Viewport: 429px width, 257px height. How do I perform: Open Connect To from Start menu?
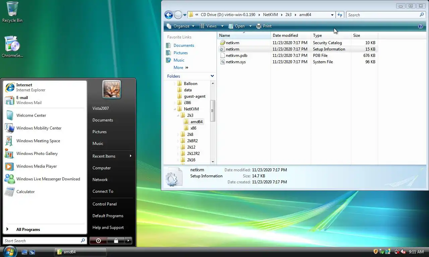coord(103,191)
